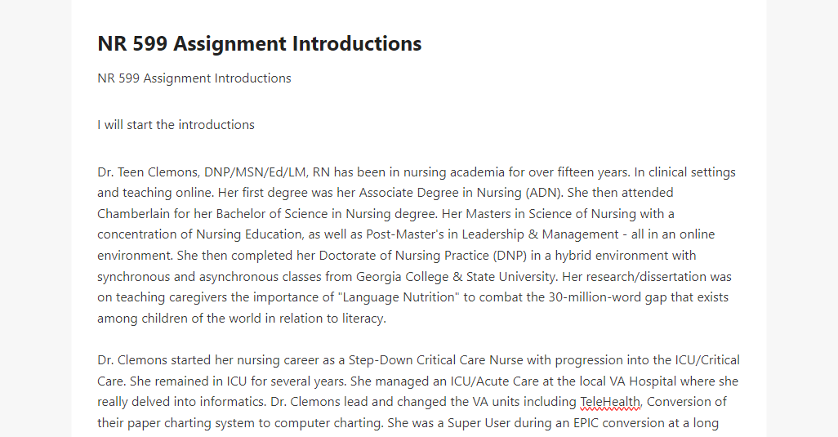Click the words 'Super User' in last line
This screenshot has width=838, height=437.
479,423
